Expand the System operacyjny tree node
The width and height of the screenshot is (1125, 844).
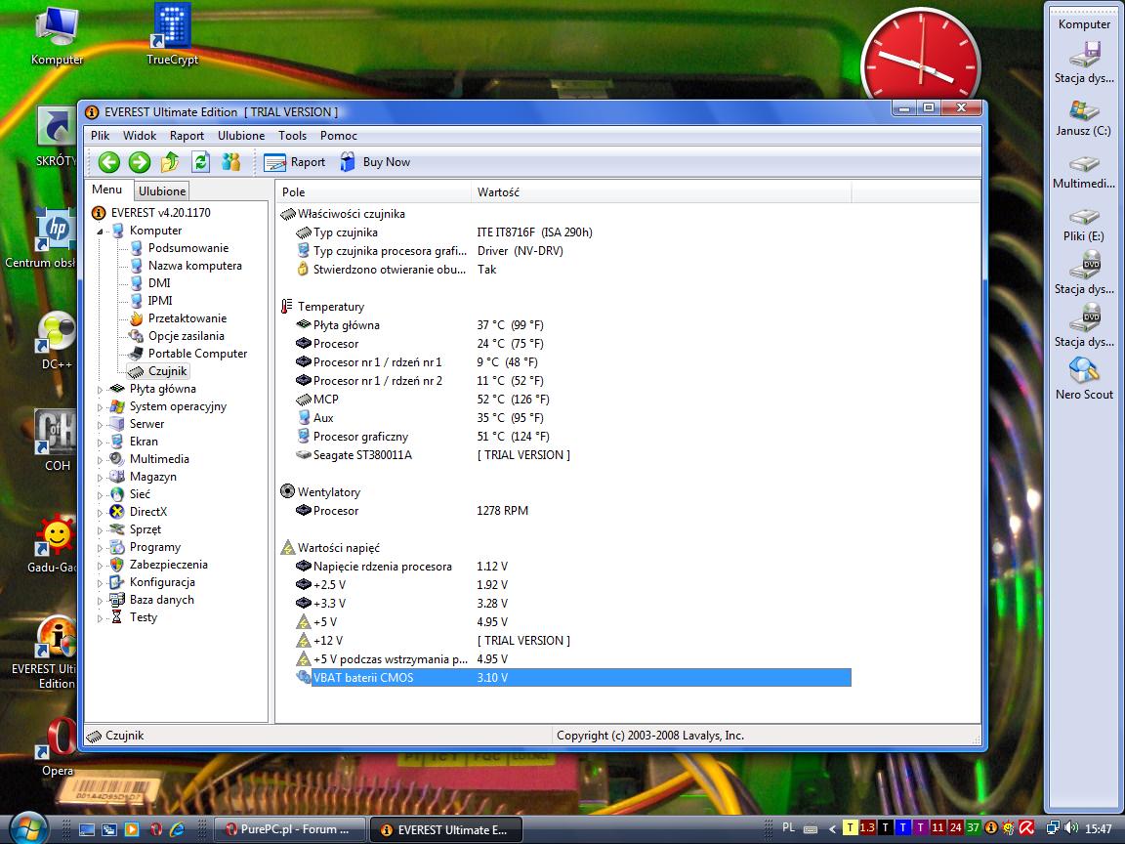coord(100,406)
